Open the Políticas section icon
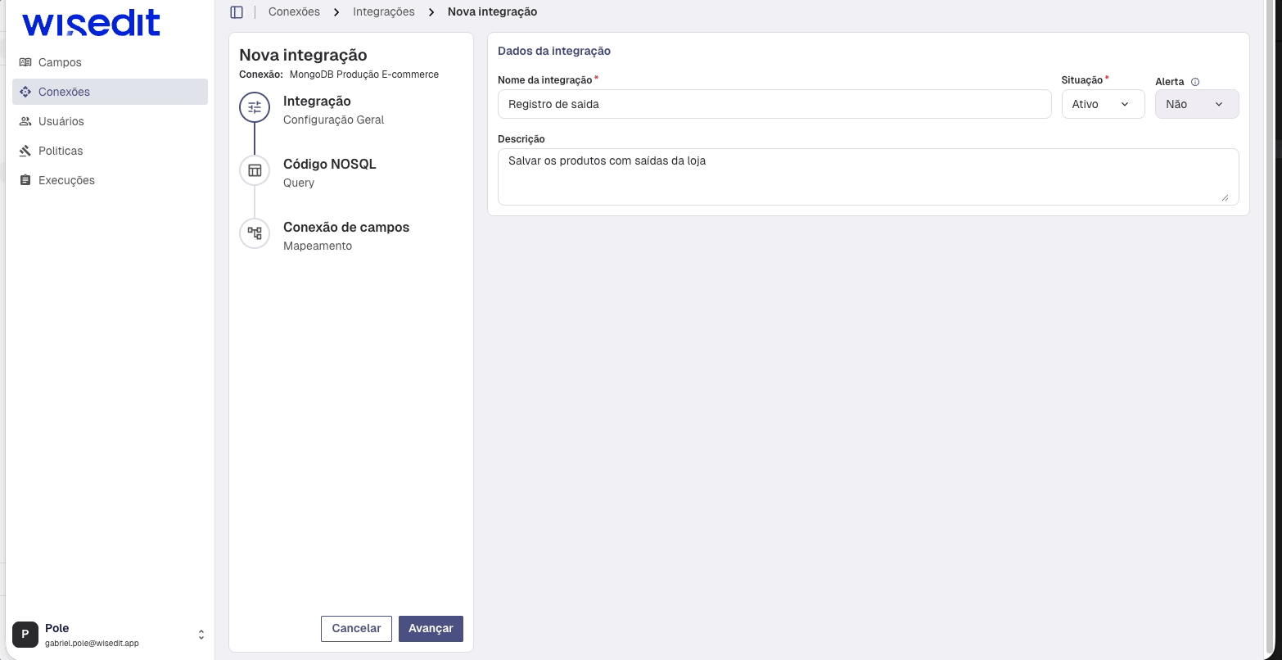 tap(25, 151)
